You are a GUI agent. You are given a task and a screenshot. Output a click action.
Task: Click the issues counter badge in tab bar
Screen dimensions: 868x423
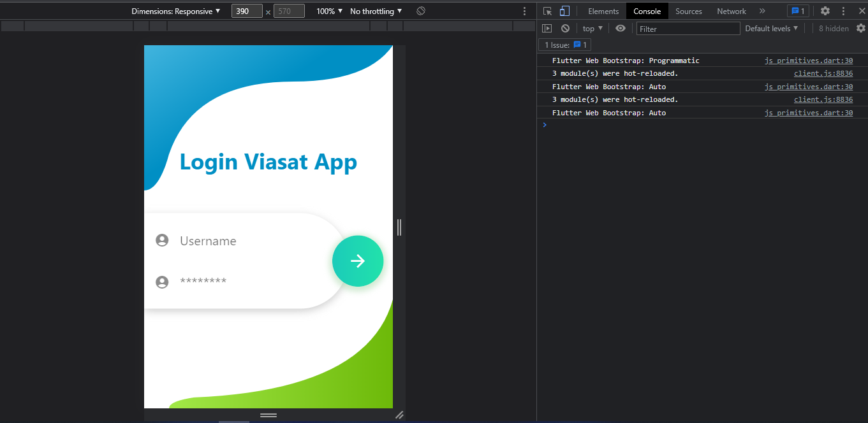(x=798, y=11)
